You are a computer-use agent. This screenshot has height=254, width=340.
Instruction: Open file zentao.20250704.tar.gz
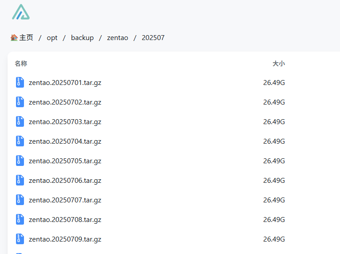pos(65,141)
